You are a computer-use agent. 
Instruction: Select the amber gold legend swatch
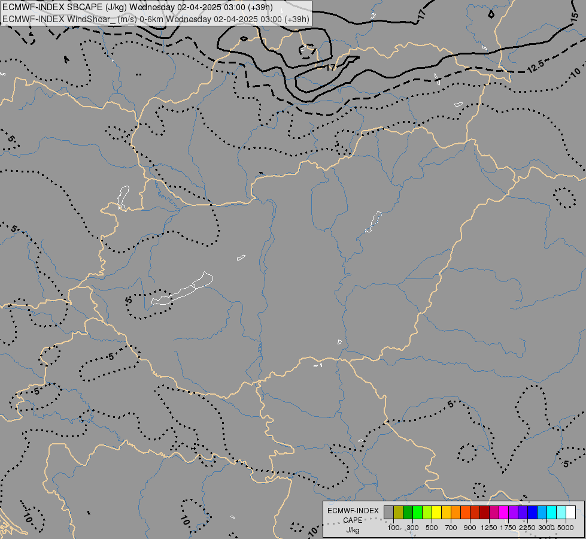coord(446,512)
